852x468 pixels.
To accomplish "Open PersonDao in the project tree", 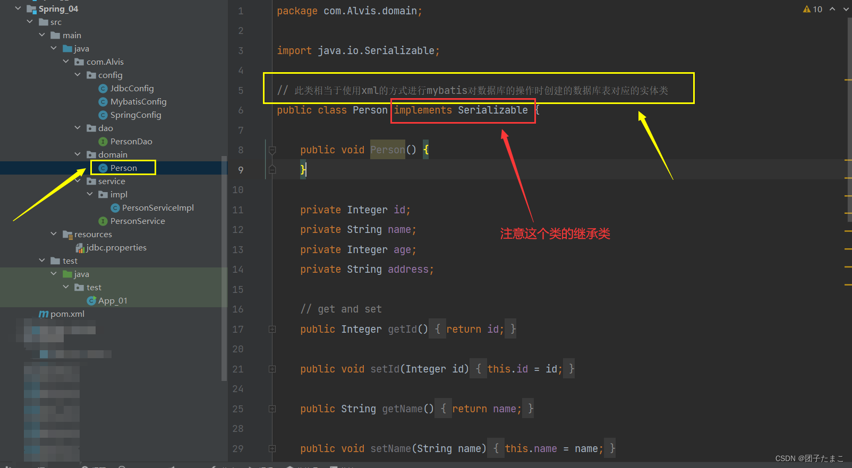I will [x=131, y=142].
